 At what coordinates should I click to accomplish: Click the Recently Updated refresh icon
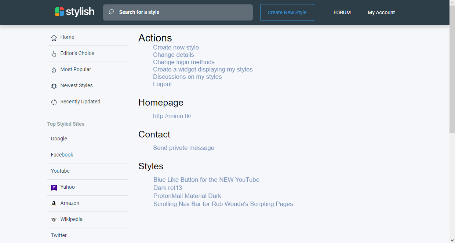pyautogui.click(x=54, y=102)
